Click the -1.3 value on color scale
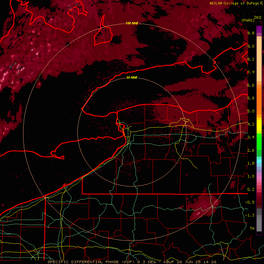264x264 pixels. coord(250,215)
